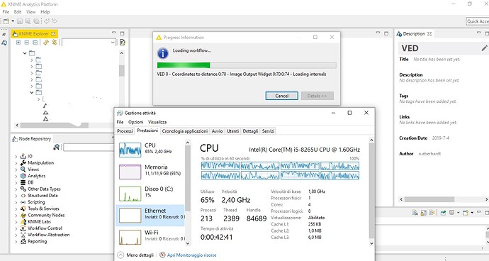Click the loading workflow progress bar

pos(247,65)
